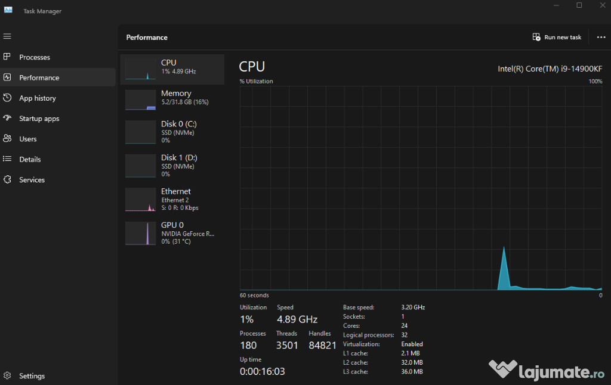Select the Ethernet mini graph thumbnail
The width and height of the screenshot is (611, 385).
pyautogui.click(x=140, y=200)
